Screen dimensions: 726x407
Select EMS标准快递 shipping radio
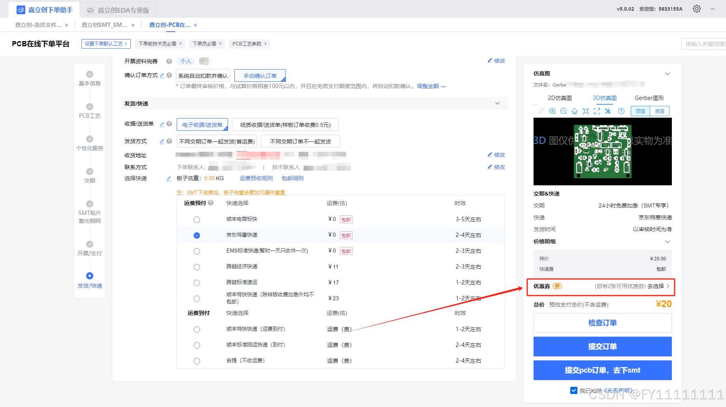coord(197,251)
